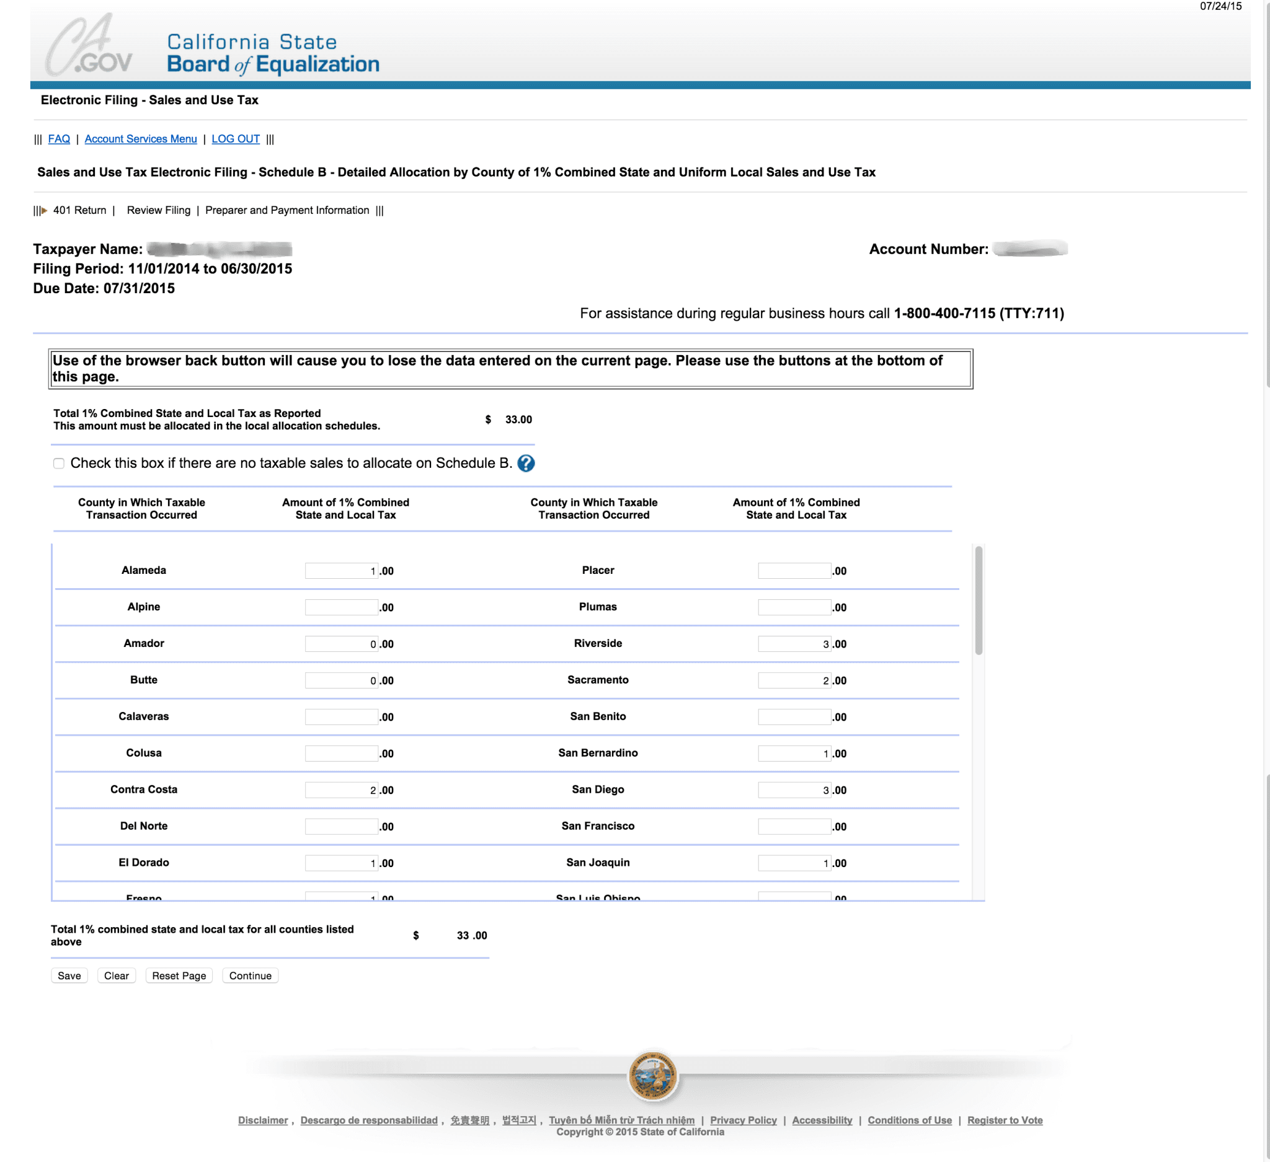Click the El Dorado amount field
This screenshot has width=1270, height=1162.
coord(342,863)
